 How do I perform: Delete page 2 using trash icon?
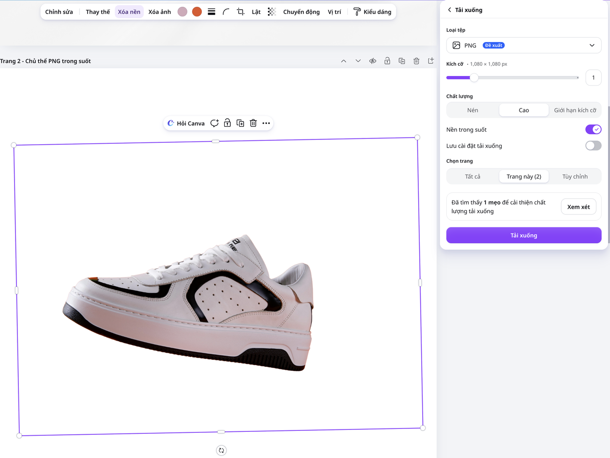(x=416, y=61)
